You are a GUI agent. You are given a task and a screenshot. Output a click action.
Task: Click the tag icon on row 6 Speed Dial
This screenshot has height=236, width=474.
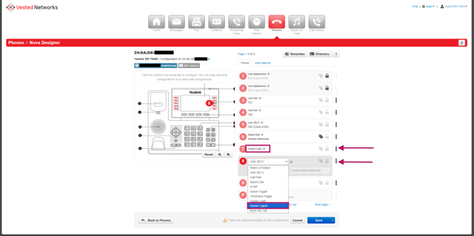[x=321, y=137]
